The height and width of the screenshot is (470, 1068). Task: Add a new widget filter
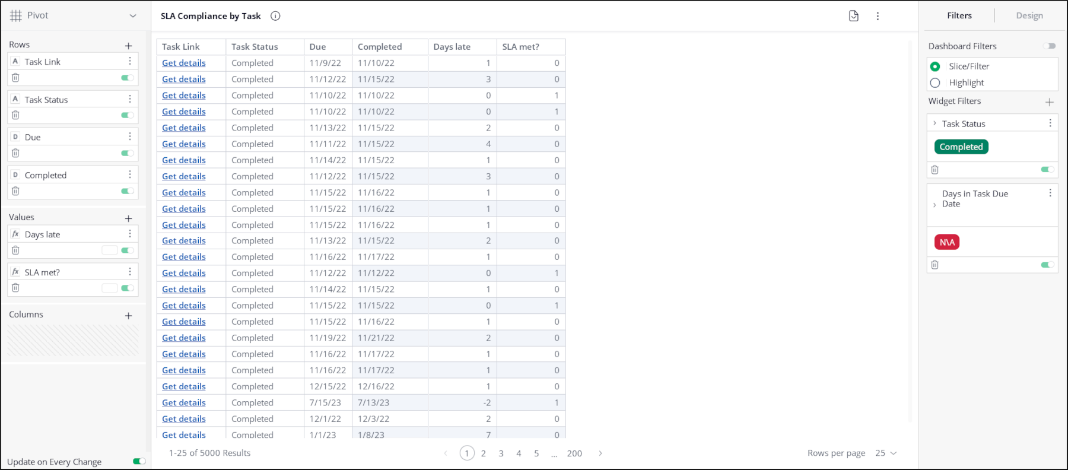coord(1050,102)
